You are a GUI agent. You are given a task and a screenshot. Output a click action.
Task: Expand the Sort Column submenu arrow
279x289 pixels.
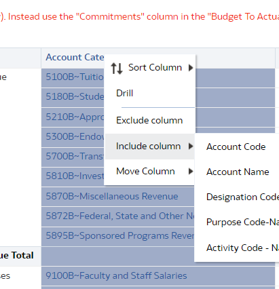pos(191,68)
